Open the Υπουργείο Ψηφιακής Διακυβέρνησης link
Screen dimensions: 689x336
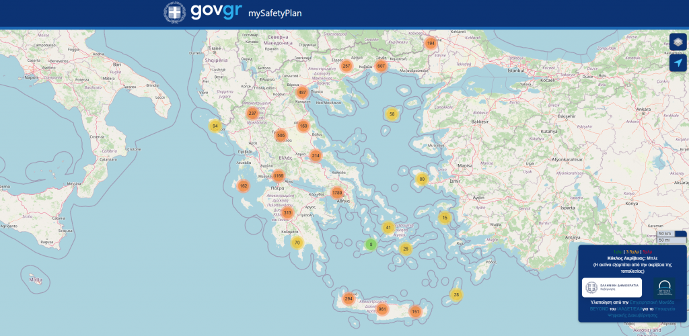coord(639,312)
